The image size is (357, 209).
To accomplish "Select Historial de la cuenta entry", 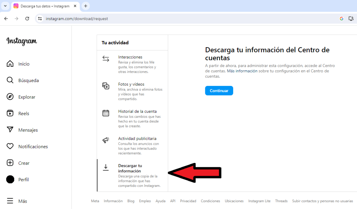I will pyautogui.click(x=132, y=118).
